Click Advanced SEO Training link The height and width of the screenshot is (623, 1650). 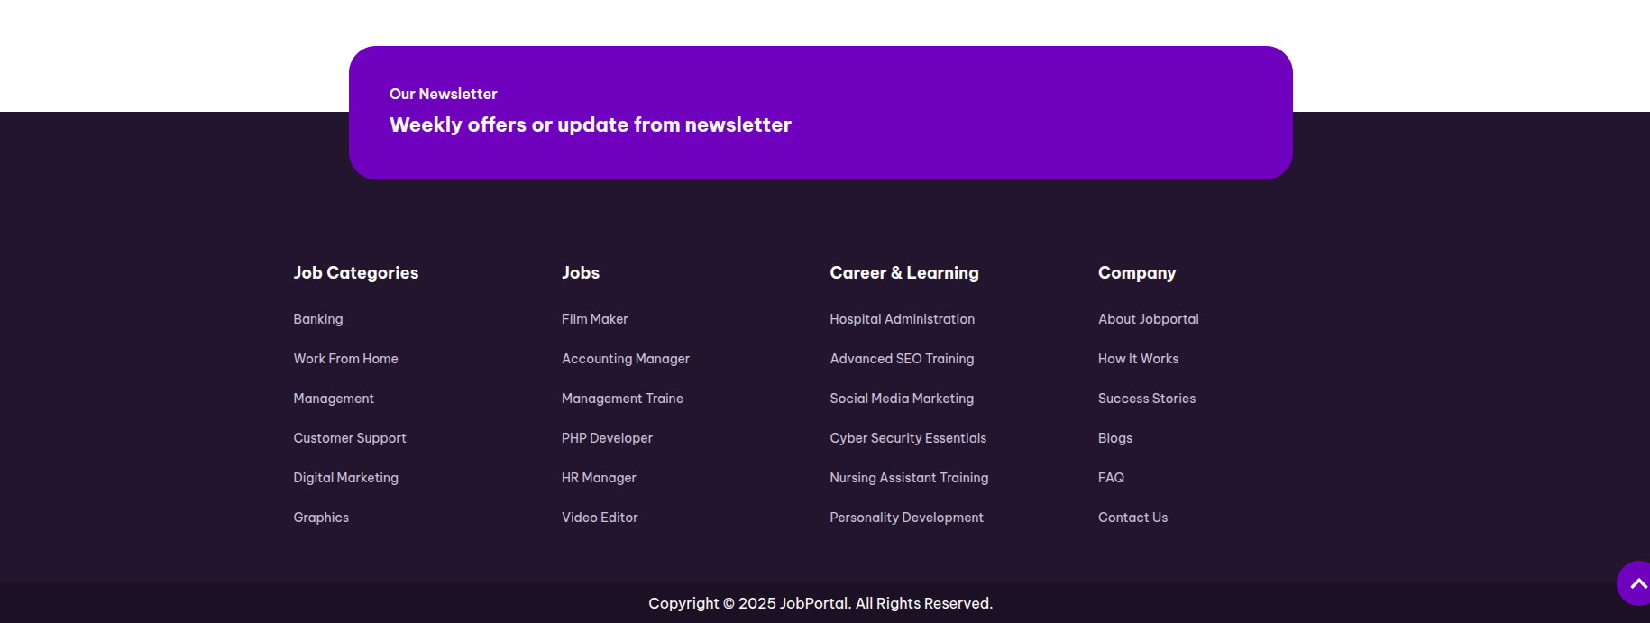click(902, 359)
